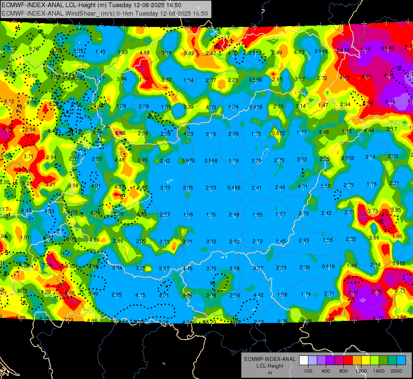Click the value 2.78 in the purple area
The width and height of the screenshot is (413, 379).
(376, 292)
